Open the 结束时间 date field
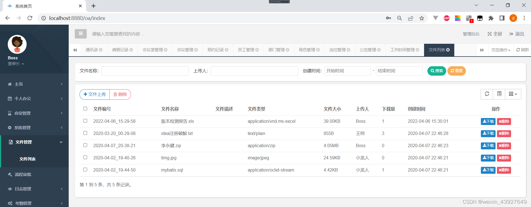531x207 pixels. click(x=399, y=71)
